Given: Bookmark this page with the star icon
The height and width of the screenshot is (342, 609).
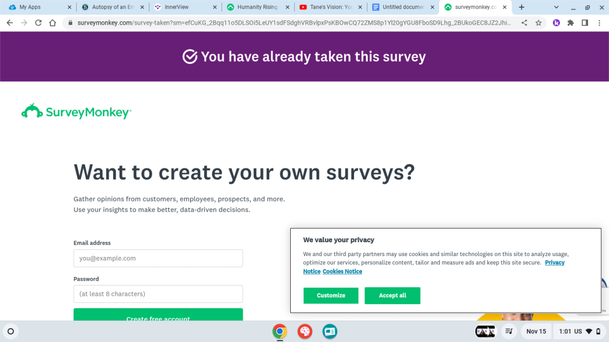Looking at the screenshot, I should 539,23.
